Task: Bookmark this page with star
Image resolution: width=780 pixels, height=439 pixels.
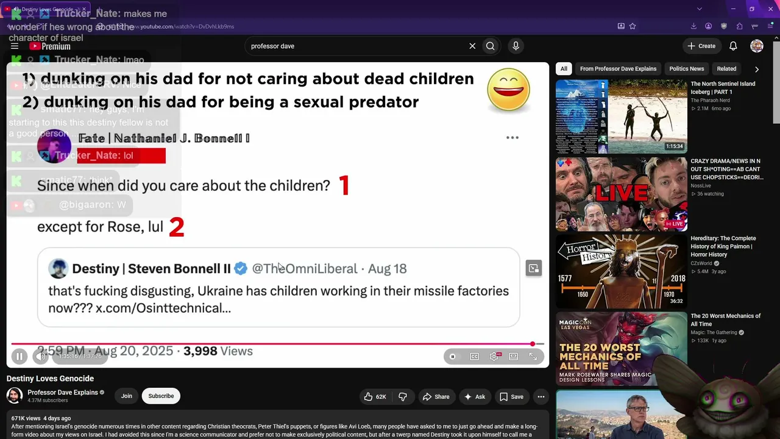Action: [x=633, y=26]
